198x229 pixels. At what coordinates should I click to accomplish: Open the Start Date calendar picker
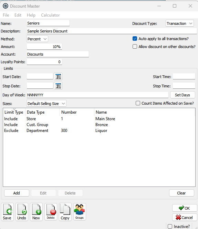[x=58, y=77]
